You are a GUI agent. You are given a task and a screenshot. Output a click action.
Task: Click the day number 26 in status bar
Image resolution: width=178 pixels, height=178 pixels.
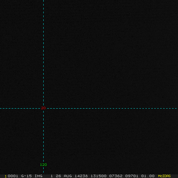pyautogui.click(x=58, y=176)
